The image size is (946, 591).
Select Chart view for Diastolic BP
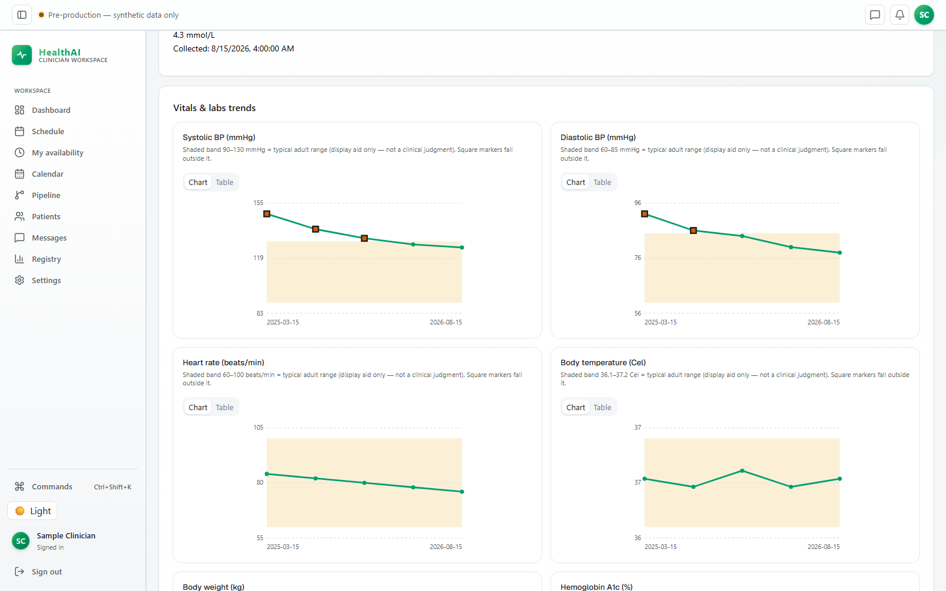point(576,182)
